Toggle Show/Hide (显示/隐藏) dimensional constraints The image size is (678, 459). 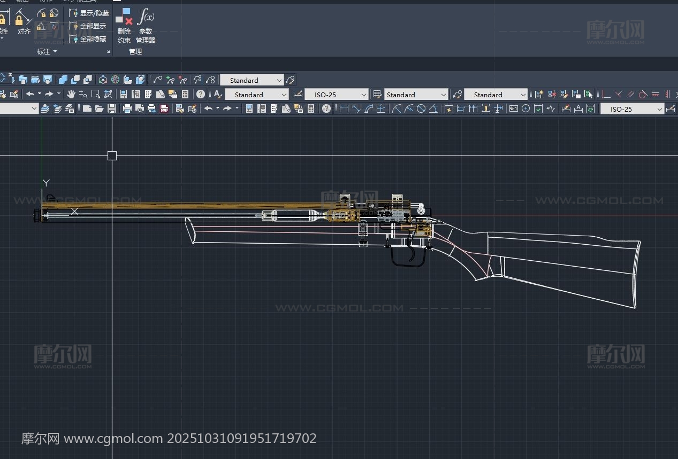89,13
